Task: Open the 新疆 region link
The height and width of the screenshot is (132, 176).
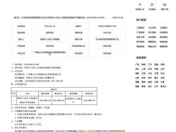Action: (137, 87)
